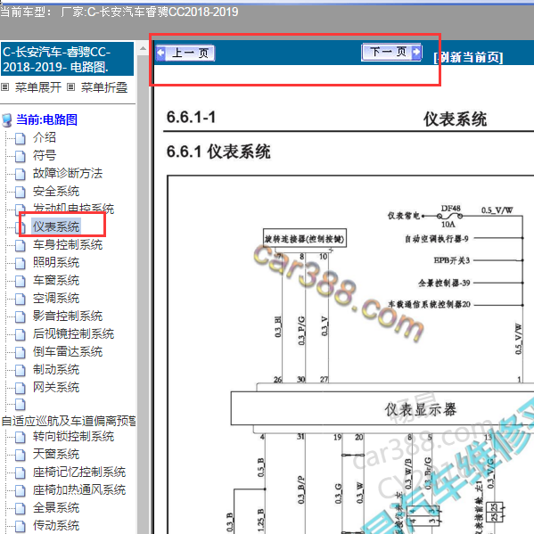Screen dimensions: 534x534
Task: Click page icon beside 座椅记忆控制系统
Action: [x=21, y=472]
